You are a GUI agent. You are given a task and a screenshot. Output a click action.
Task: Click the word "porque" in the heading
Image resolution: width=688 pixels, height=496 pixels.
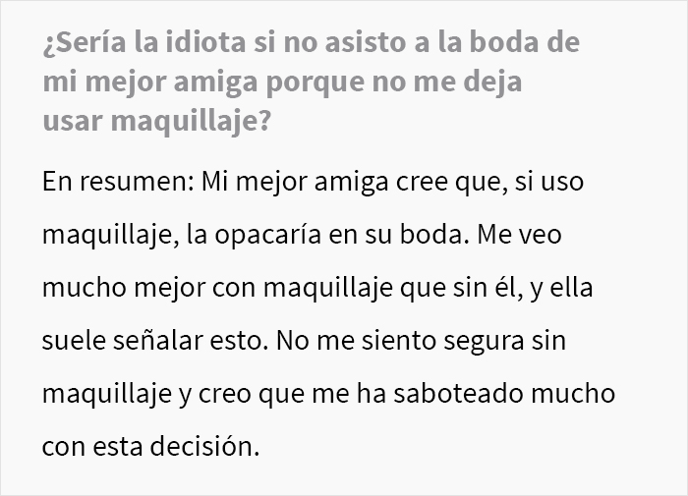[x=315, y=83]
